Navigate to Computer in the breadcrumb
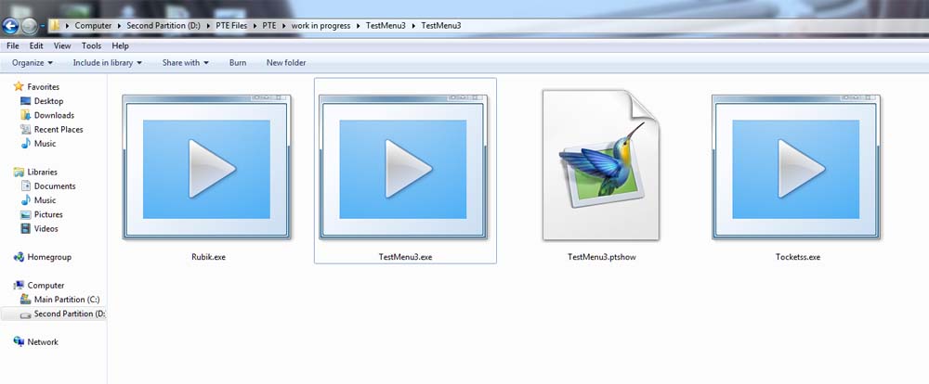 (93, 25)
